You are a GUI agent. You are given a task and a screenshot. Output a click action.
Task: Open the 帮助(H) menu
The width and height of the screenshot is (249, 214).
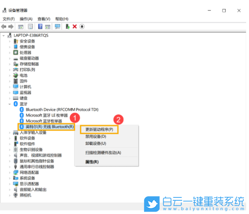(x=61, y=19)
